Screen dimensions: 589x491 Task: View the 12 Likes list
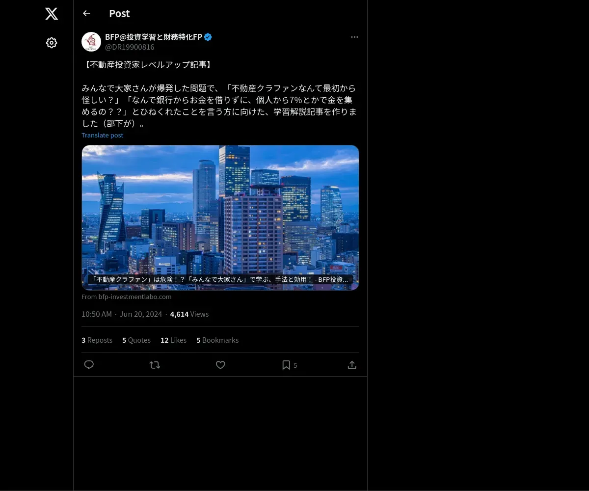coord(173,340)
